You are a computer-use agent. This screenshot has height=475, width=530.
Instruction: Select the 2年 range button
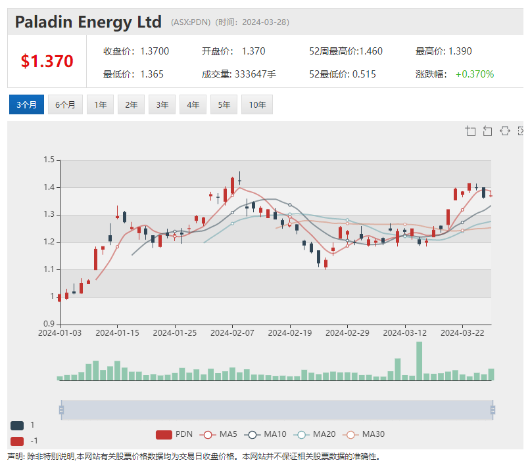[x=131, y=104]
